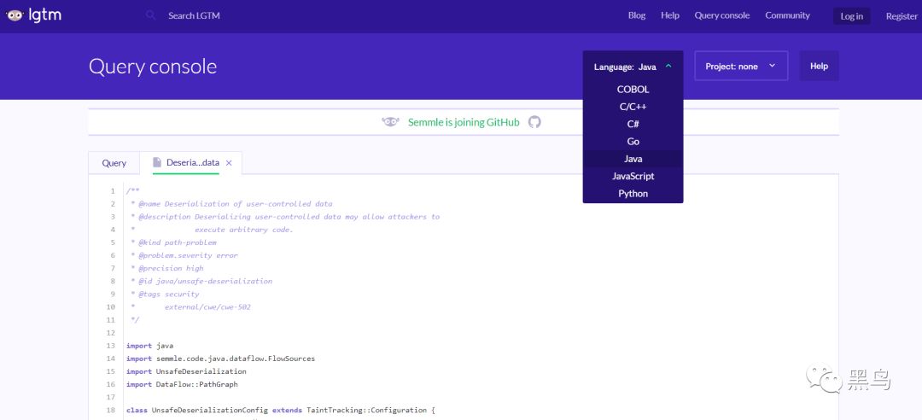Collapse the Language: Java dropdown
Image resolution: width=922 pixels, height=420 pixels.
point(633,67)
